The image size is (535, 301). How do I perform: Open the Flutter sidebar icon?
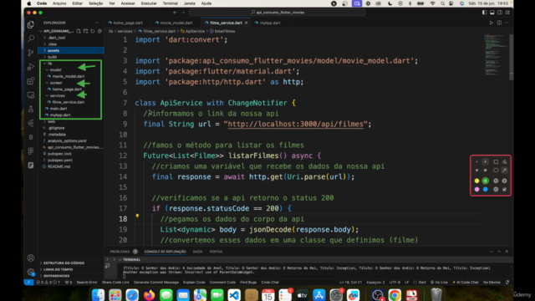[x=31, y=123]
